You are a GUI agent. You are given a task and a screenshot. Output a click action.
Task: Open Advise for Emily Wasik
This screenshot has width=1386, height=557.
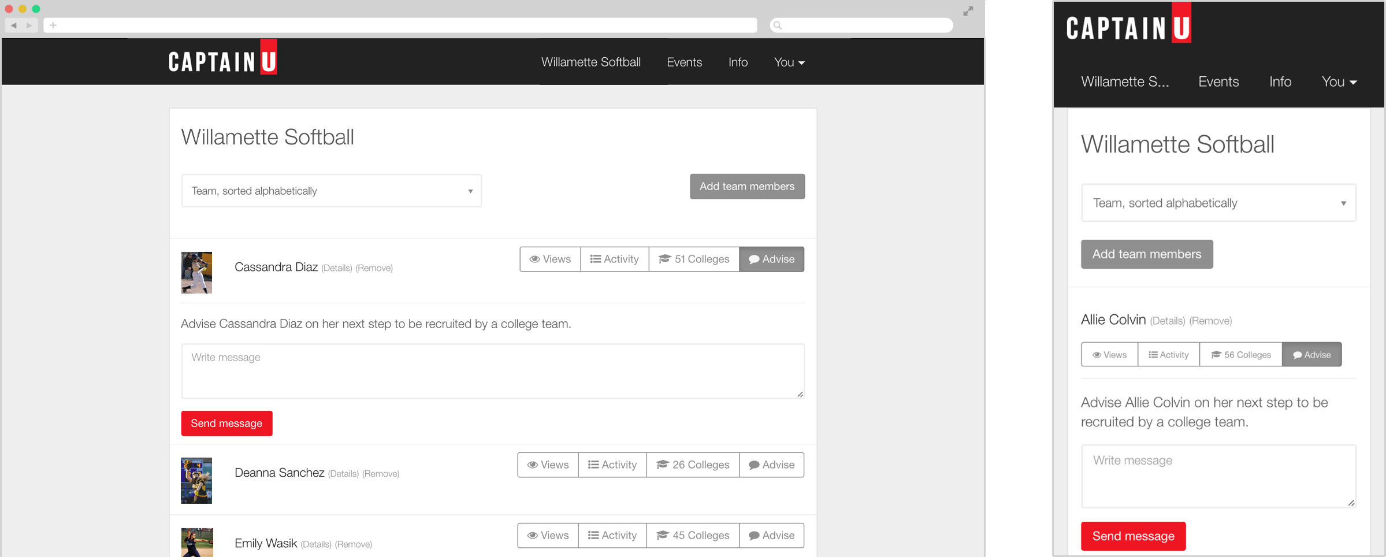pos(771,535)
